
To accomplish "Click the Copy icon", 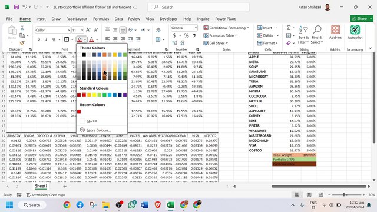I will tap(22, 35).
